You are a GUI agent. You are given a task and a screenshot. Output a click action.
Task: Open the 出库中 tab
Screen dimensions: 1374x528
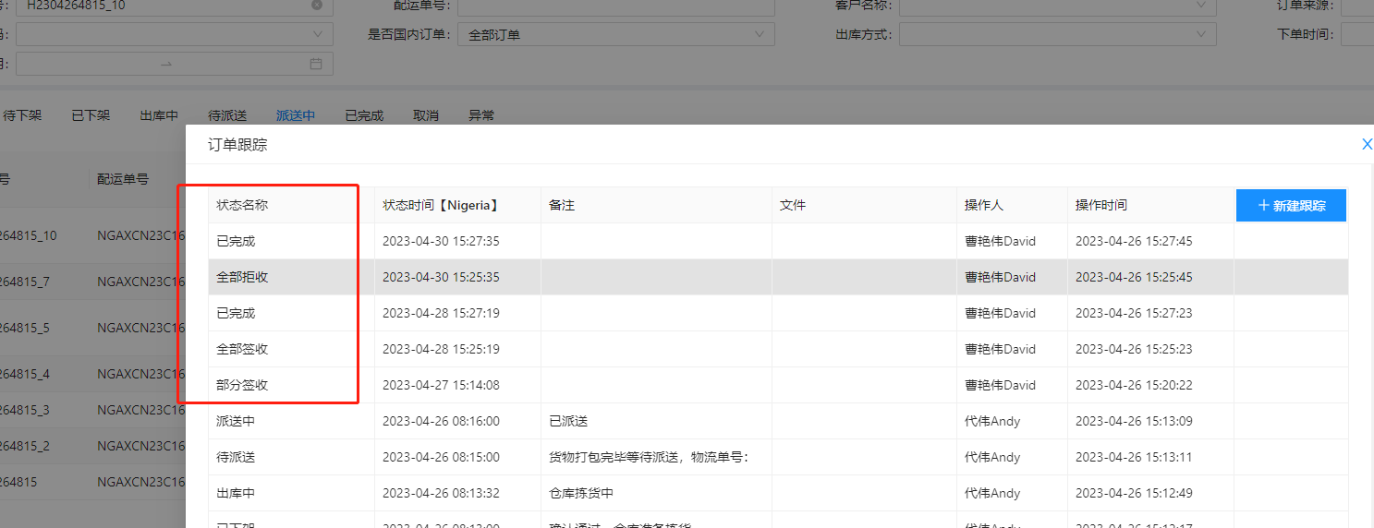(x=159, y=115)
